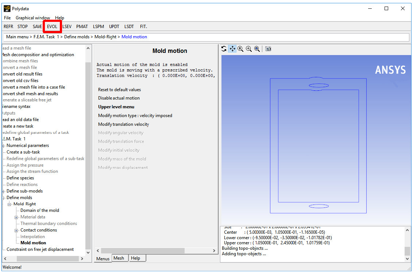Select Read an old data file item

(x=20, y=120)
